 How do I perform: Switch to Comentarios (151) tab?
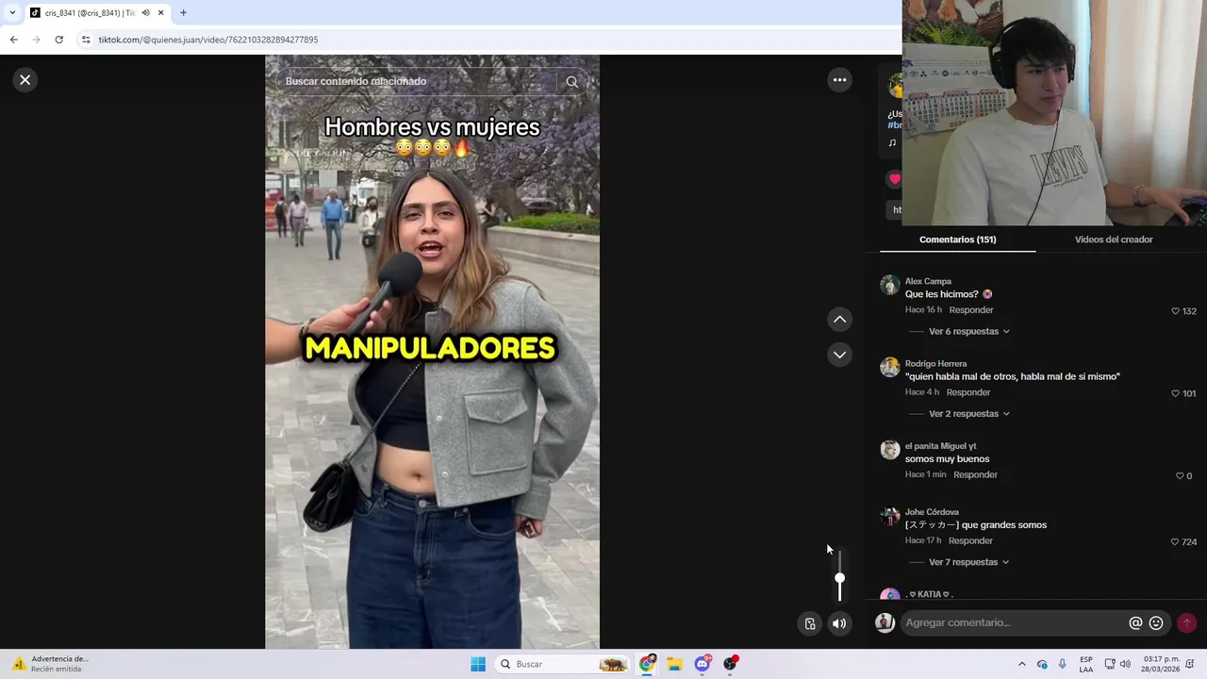pyautogui.click(x=957, y=240)
